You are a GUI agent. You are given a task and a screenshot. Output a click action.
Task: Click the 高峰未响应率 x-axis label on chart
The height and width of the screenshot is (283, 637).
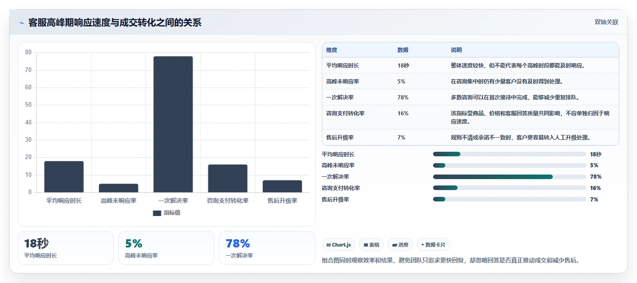click(118, 201)
